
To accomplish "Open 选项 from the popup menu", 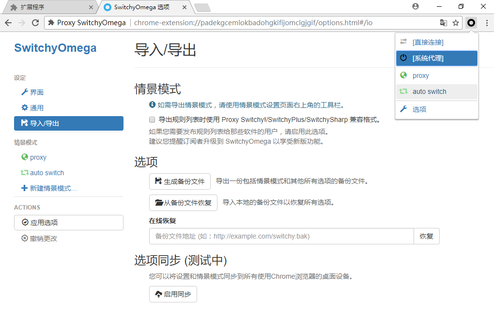I will coord(437,109).
